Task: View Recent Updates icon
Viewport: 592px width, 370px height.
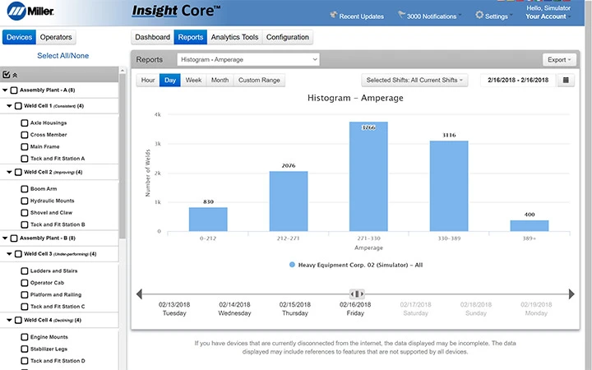Action: [x=333, y=15]
